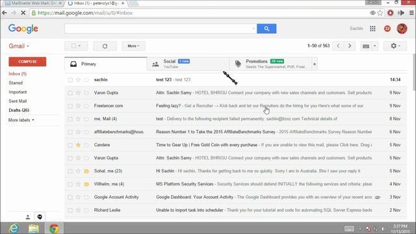Unstar the Candere email
The height and width of the screenshot is (234, 416).
[x=78, y=145]
